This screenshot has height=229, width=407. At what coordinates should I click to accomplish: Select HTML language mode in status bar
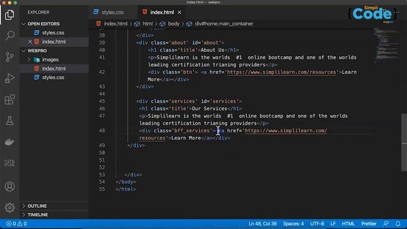[x=348, y=223]
